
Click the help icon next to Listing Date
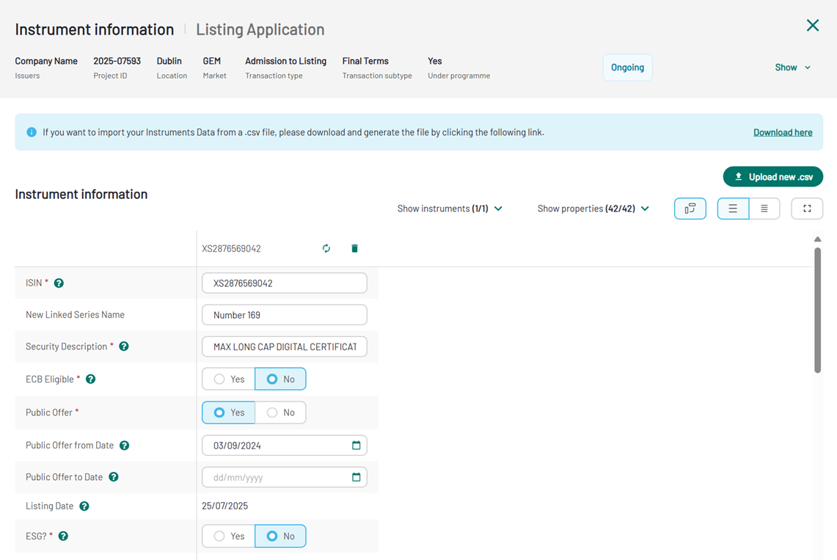pyautogui.click(x=84, y=506)
